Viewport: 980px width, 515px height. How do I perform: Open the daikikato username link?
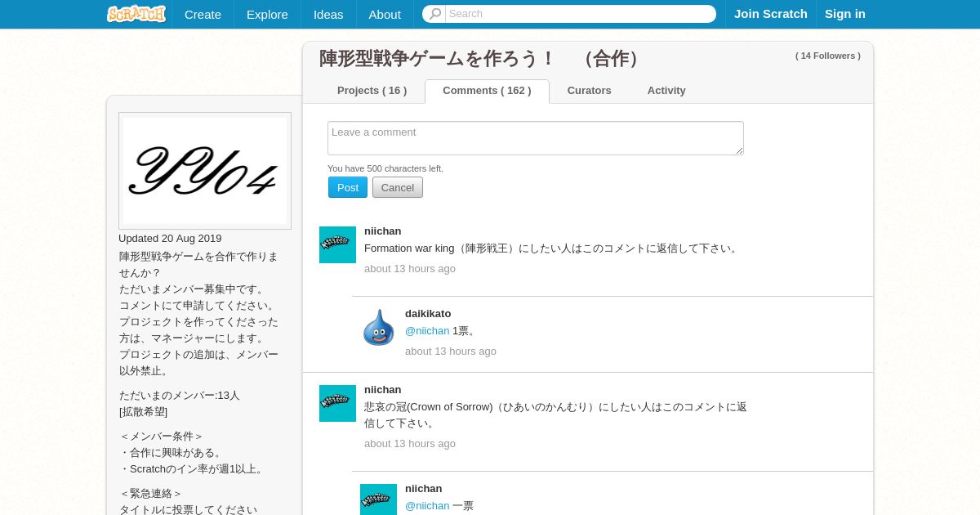pos(428,314)
